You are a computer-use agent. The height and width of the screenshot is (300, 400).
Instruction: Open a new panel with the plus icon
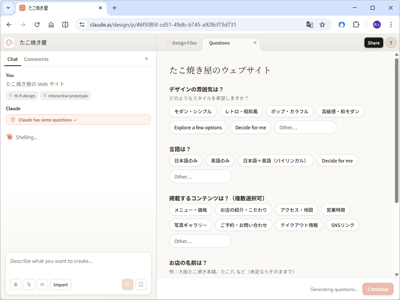146,59
